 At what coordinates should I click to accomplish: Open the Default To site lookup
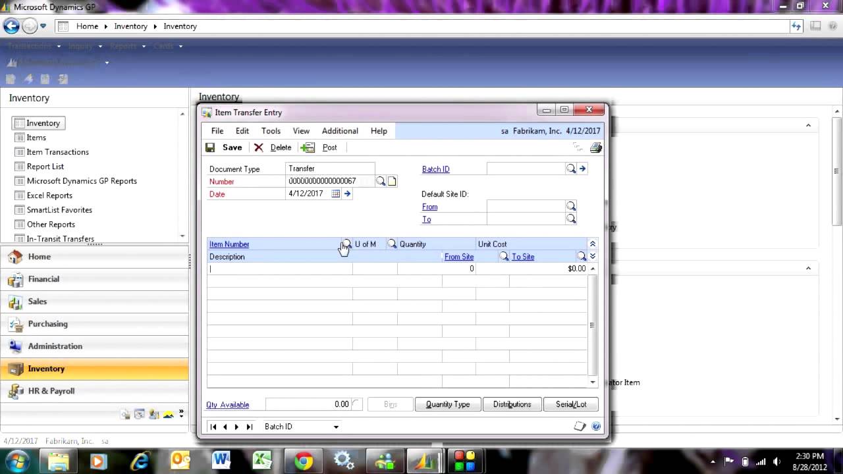pyautogui.click(x=571, y=219)
